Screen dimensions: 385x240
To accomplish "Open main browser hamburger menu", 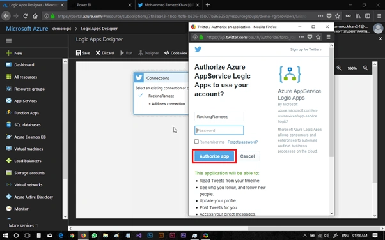I will (379, 16).
